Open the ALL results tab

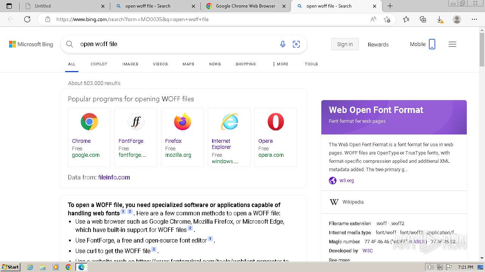(72, 64)
